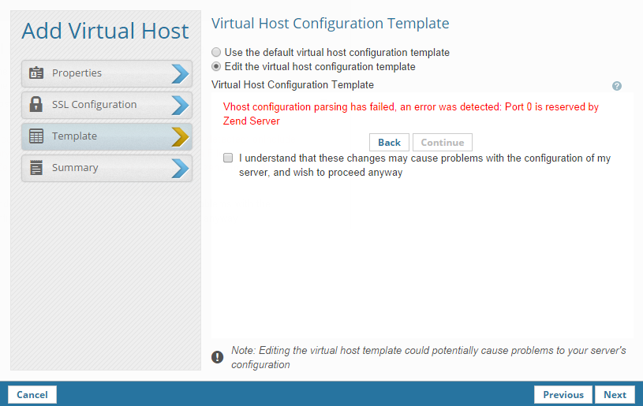The width and height of the screenshot is (643, 406).
Task: Click the warning exclamation icon beside note
Action: (218, 357)
